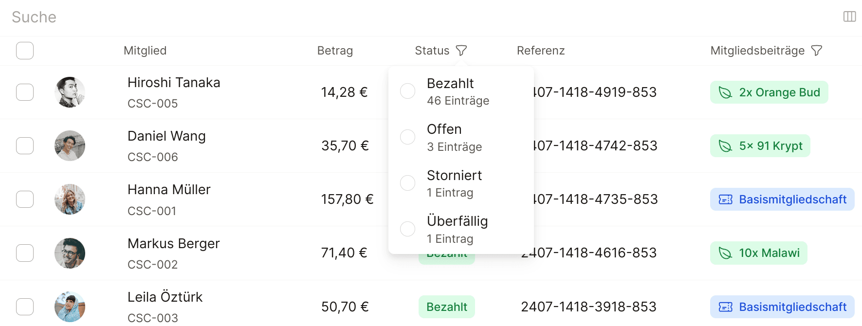Open column layout settings icon
Image resolution: width=862 pixels, height=326 pixels.
849,17
